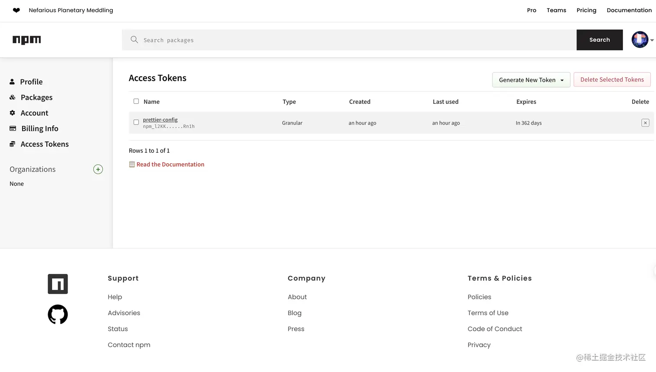Click the npm logo in header
The image size is (656, 372).
coord(26,40)
